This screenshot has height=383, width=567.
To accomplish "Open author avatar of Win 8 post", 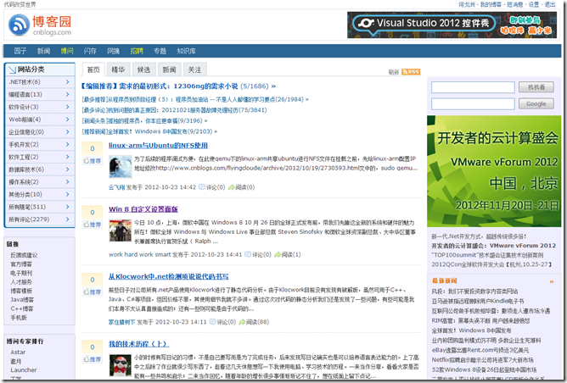I will point(121,230).
